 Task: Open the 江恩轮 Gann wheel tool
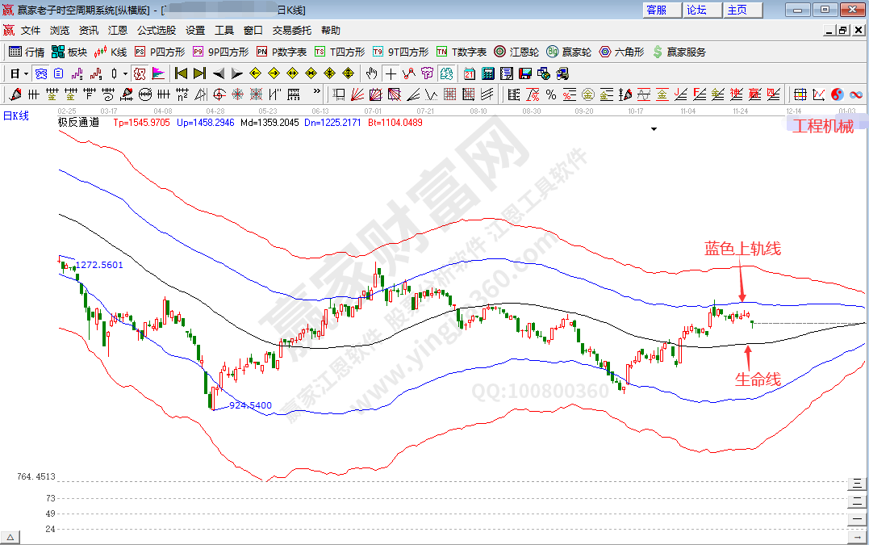[x=516, y=52]
